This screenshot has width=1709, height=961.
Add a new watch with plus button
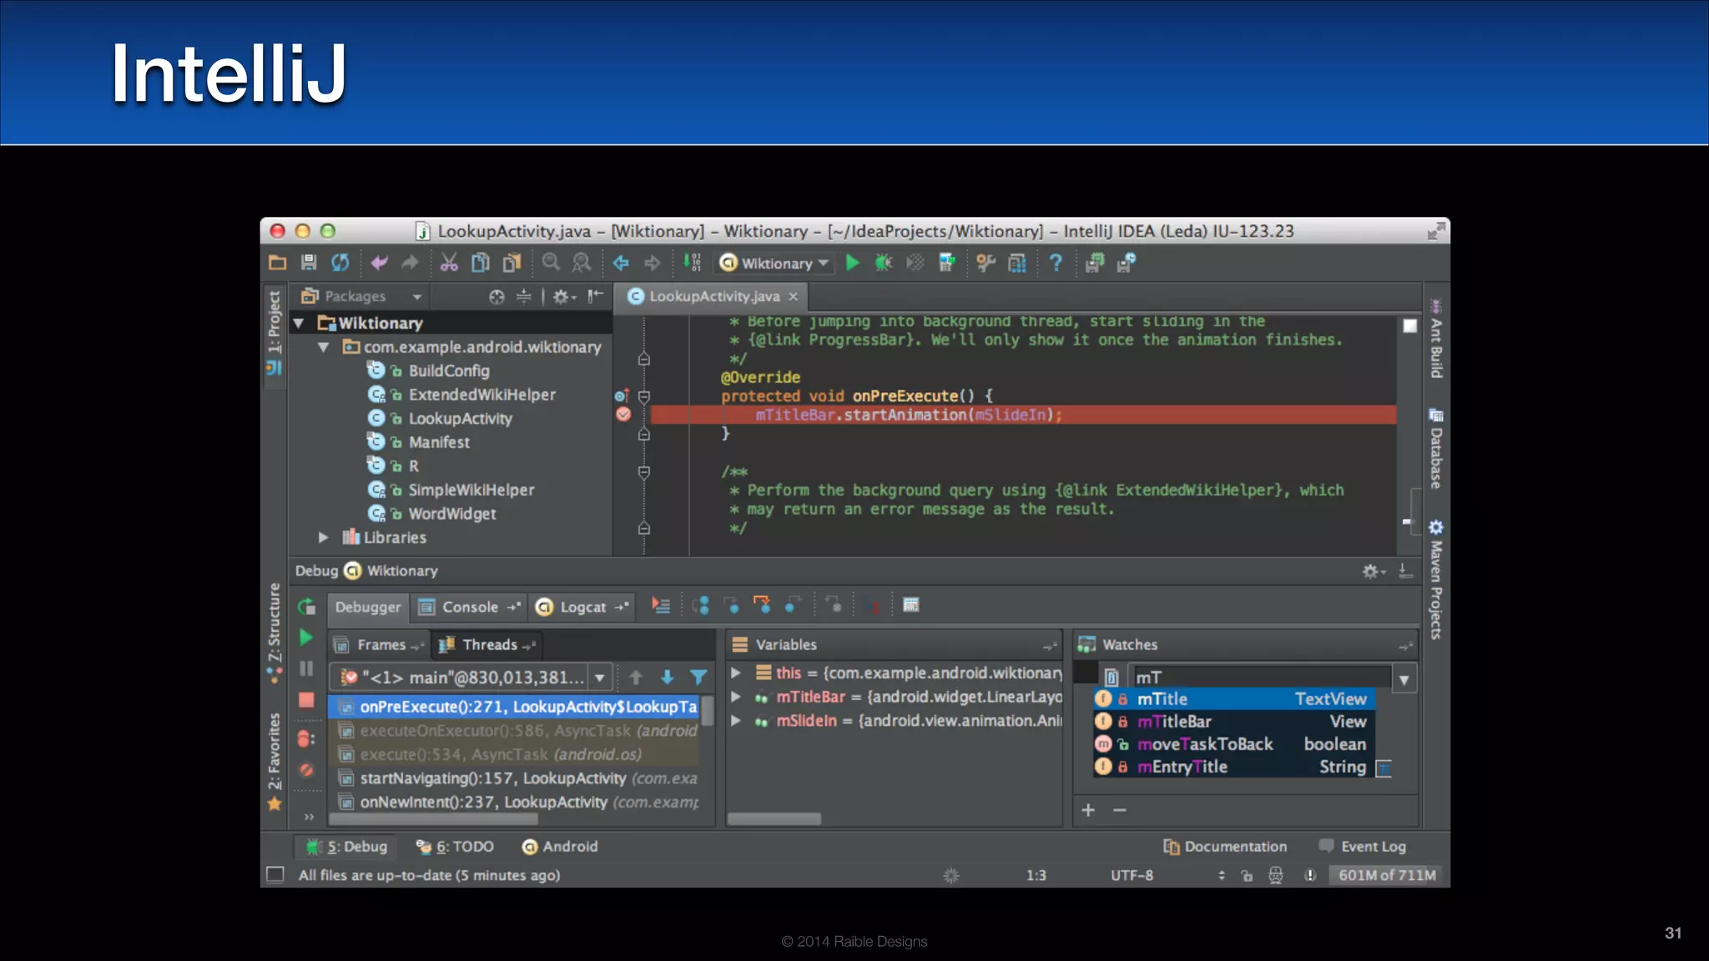(1088, 810)
